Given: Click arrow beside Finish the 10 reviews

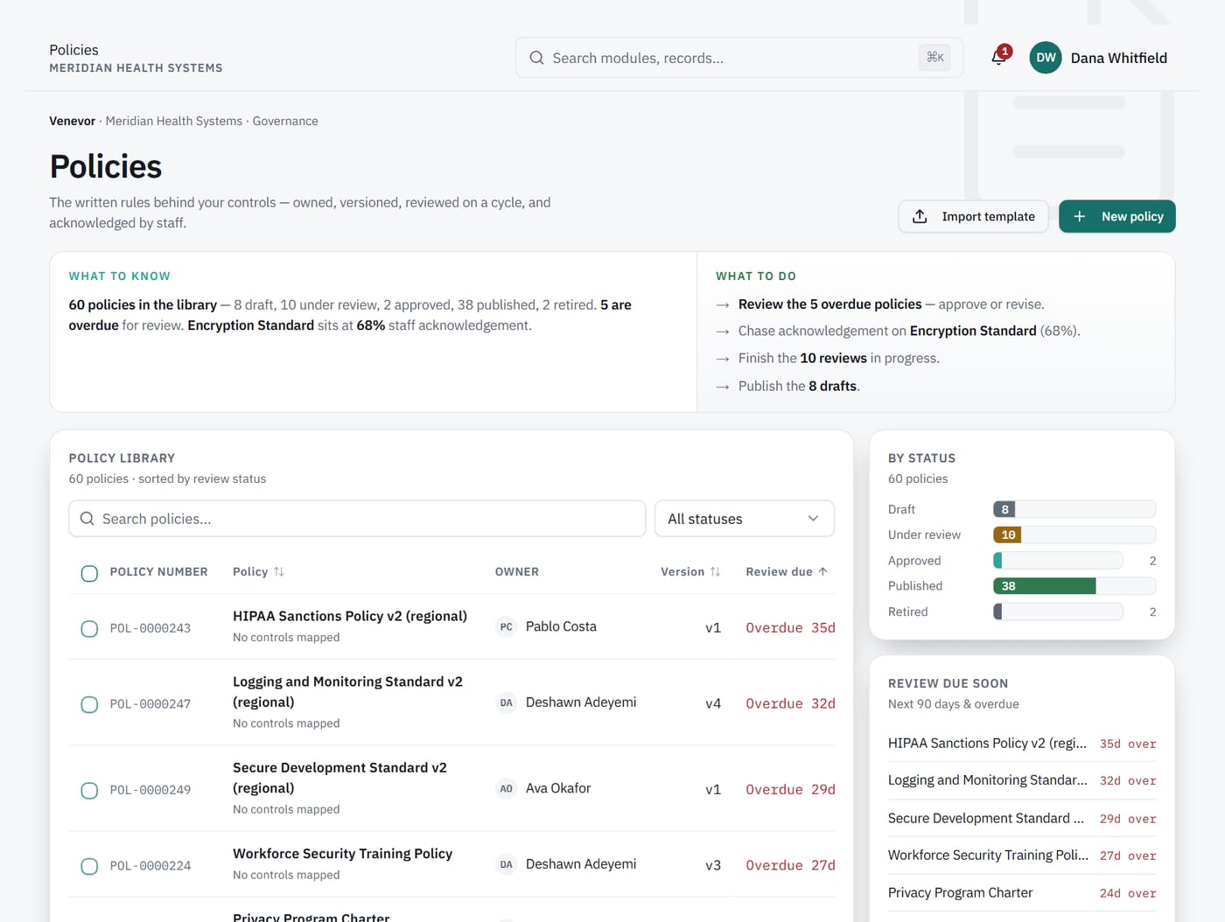Looking at the screenshot, I should pyautogui.click(x=723, y=359).
